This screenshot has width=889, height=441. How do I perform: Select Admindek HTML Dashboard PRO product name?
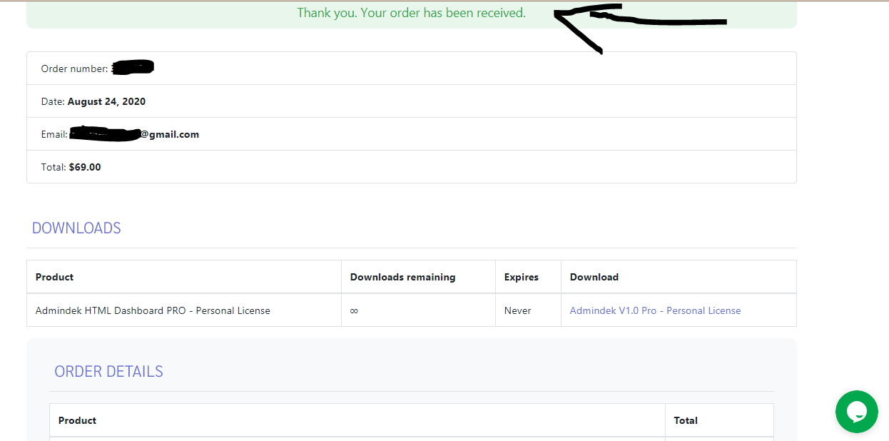pyautogui.click(x=153, y=310)
